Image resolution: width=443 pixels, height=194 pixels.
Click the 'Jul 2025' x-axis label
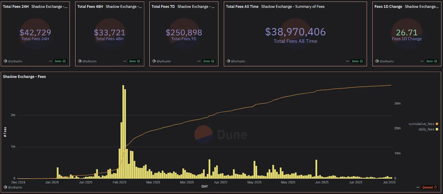click(x=389, y=182)
